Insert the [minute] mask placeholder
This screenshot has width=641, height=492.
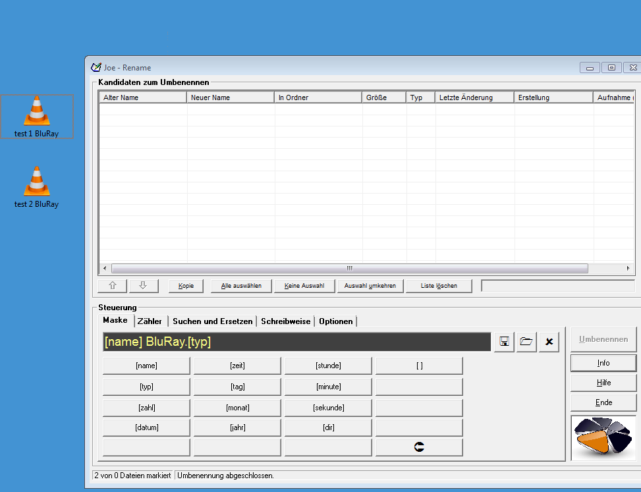pos(328,387)
